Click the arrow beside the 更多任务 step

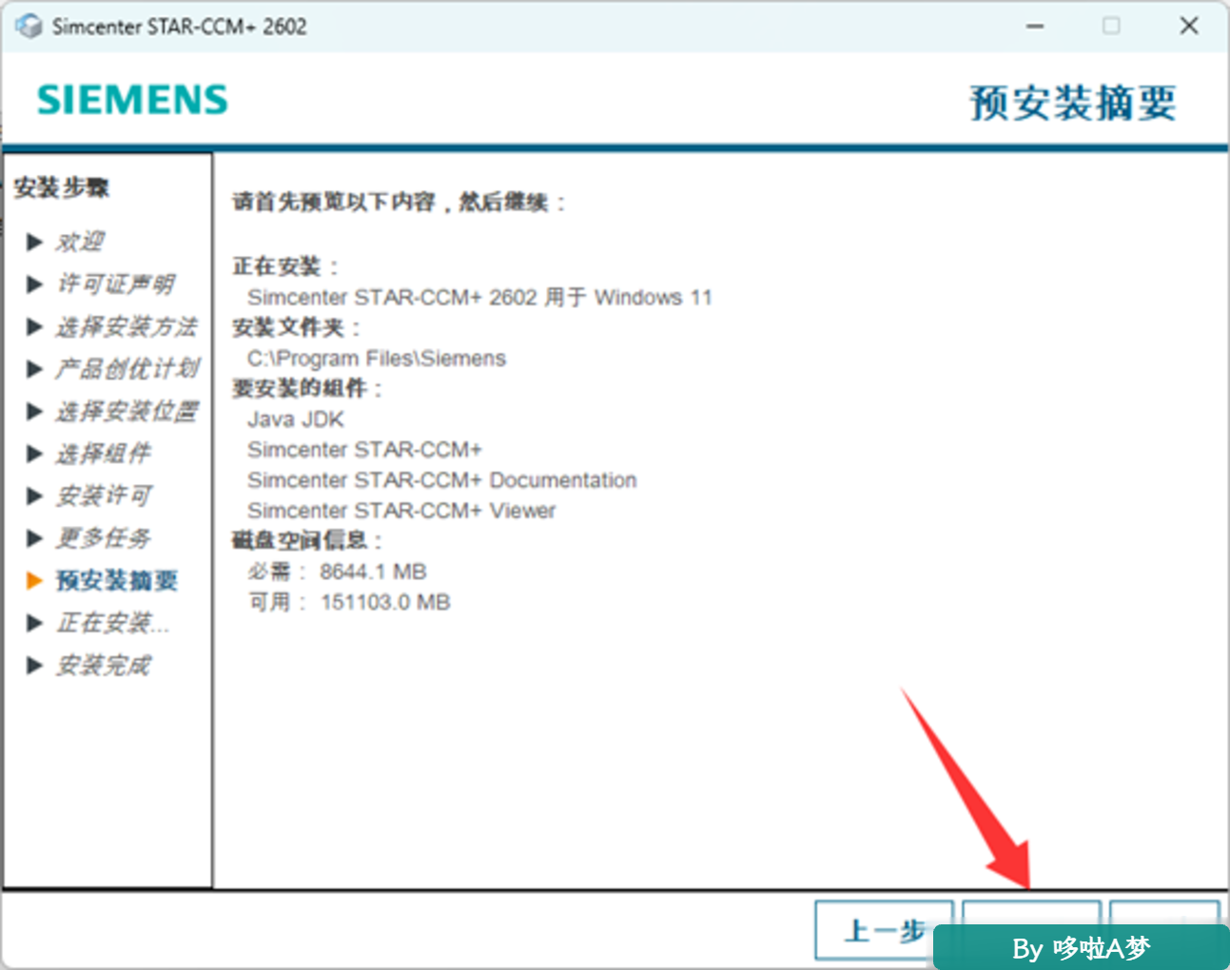pyautogui.click(x=35, y=538)
